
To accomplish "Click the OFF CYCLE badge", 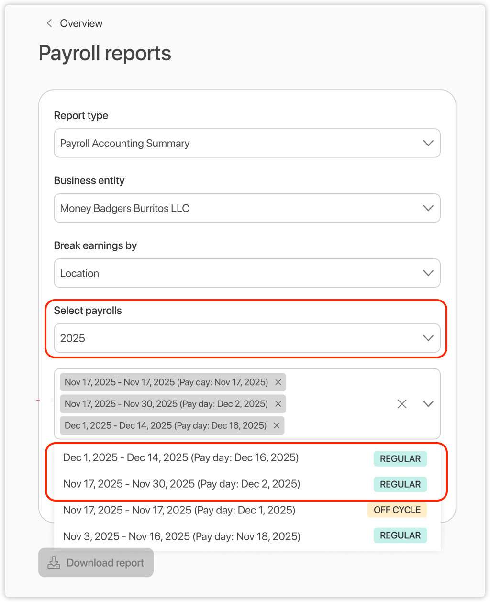I will pos(397,510).
